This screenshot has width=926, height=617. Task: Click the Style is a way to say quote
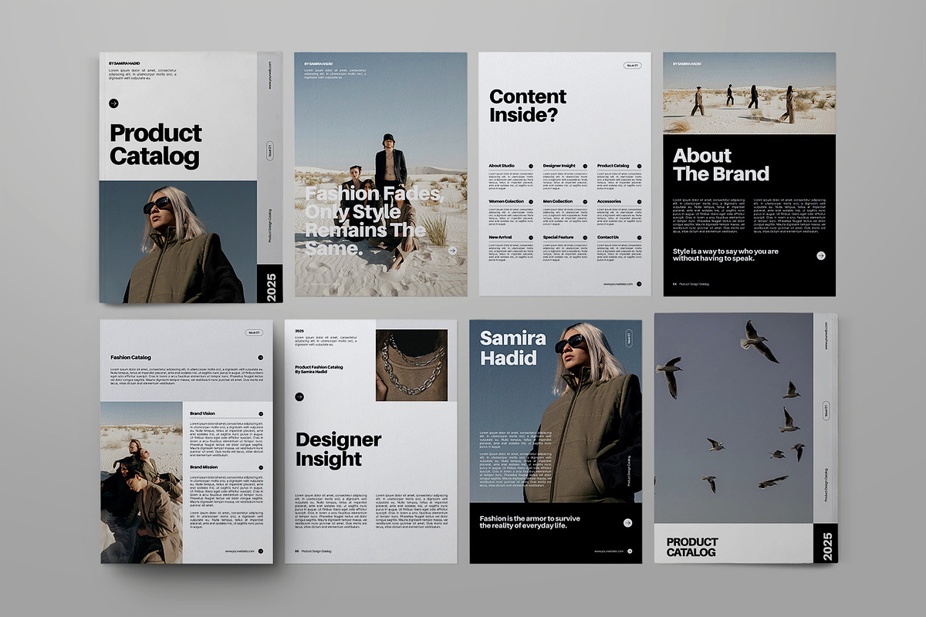tap(725, 255)
